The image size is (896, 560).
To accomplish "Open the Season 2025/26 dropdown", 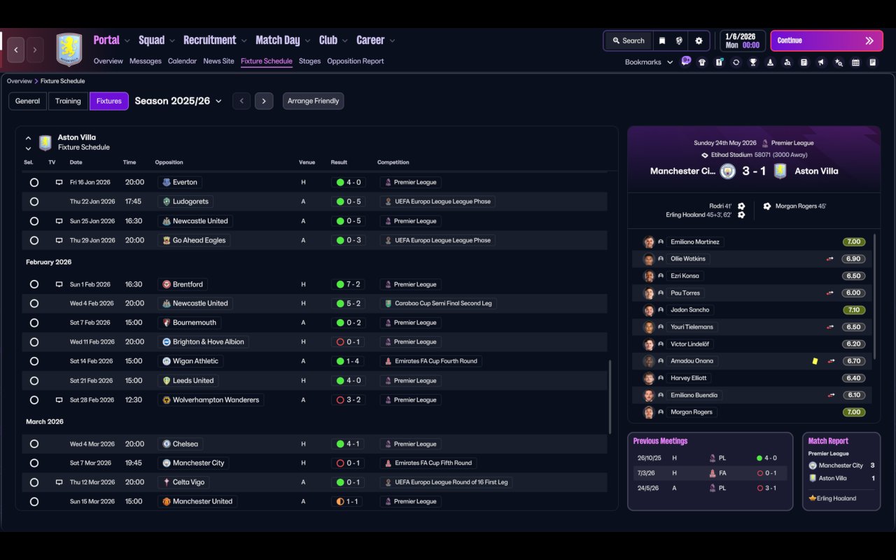I will tap(178, 101).
